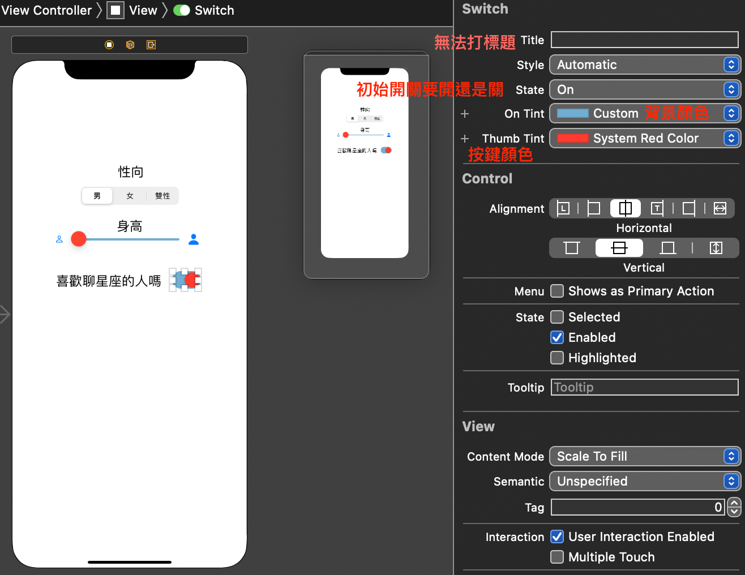Select the device bezel icon above the canvas
This screenshot has width=745, height=575.
109,45
